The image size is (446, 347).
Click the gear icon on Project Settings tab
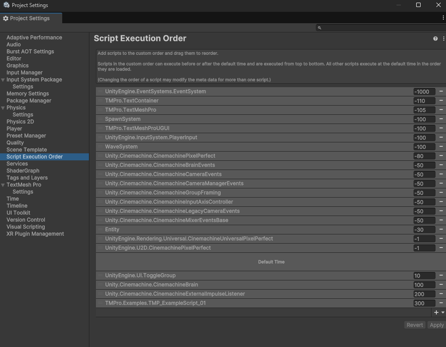pyautogui.click(x=6, y=18)
